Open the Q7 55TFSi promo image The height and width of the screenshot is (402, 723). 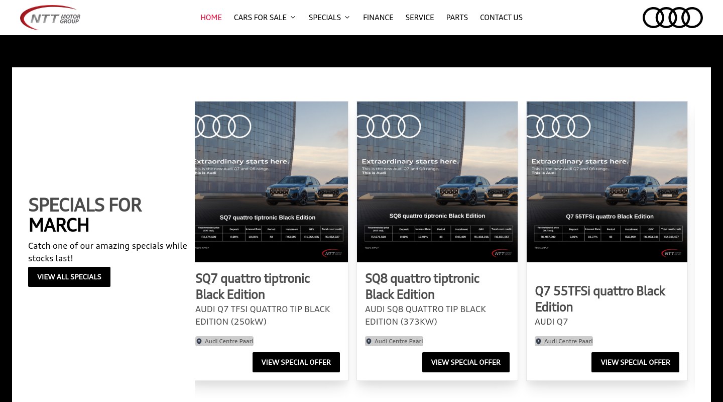tap(607, 182)
